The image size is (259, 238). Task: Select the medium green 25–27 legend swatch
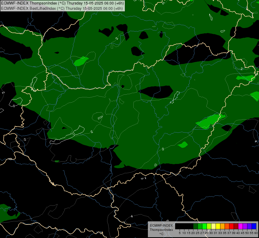pyautogui.click(x=200, y=226)
